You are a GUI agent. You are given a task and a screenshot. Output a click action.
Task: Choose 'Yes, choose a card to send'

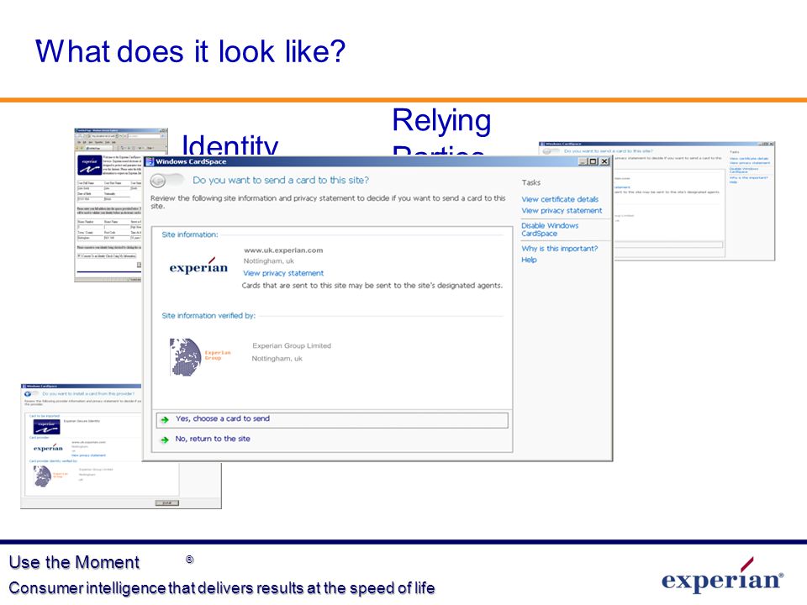(332, 420)
